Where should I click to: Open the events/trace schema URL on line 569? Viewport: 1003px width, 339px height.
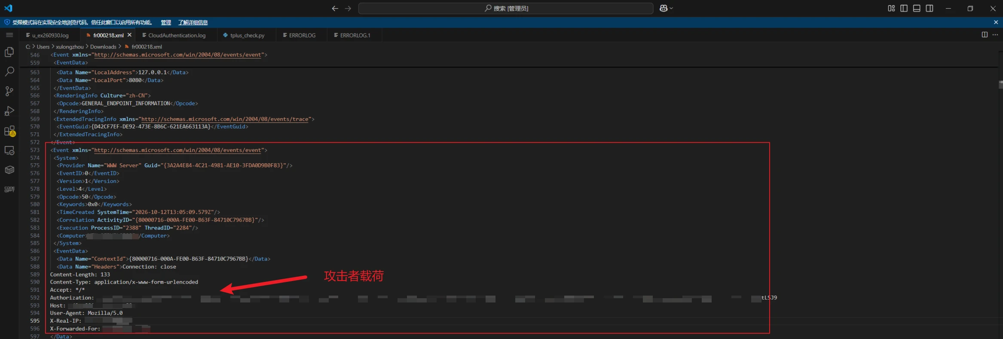coord(225,119)
